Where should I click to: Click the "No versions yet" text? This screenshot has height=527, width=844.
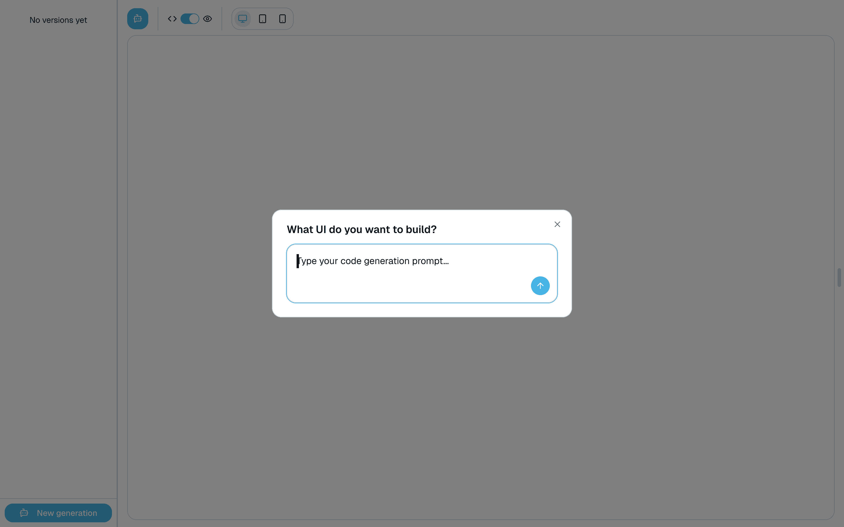pyautogui.click(x=58, y=20)
